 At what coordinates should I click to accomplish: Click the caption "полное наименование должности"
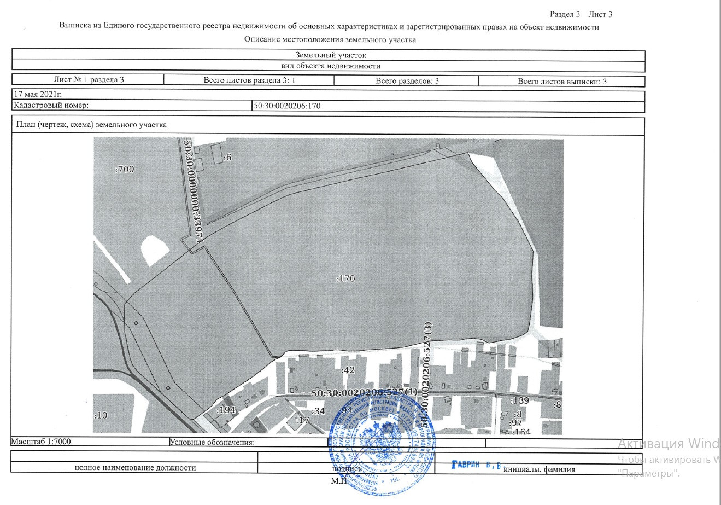click(135, 468)
